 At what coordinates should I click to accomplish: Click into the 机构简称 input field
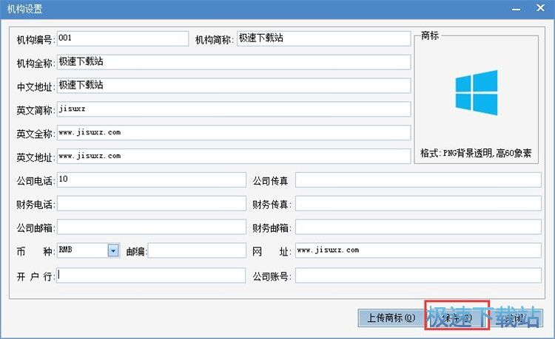(x=323, y=38)
